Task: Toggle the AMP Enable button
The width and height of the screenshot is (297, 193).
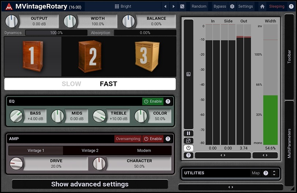Action: click(x=153, y=139)
